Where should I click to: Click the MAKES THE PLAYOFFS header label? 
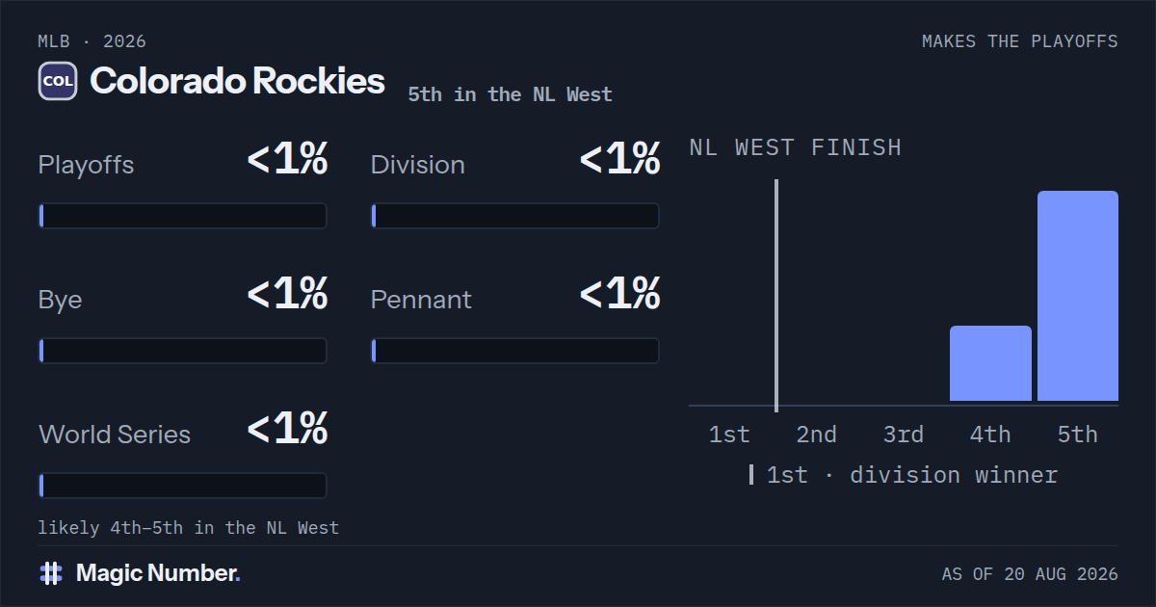[1020, 41]
